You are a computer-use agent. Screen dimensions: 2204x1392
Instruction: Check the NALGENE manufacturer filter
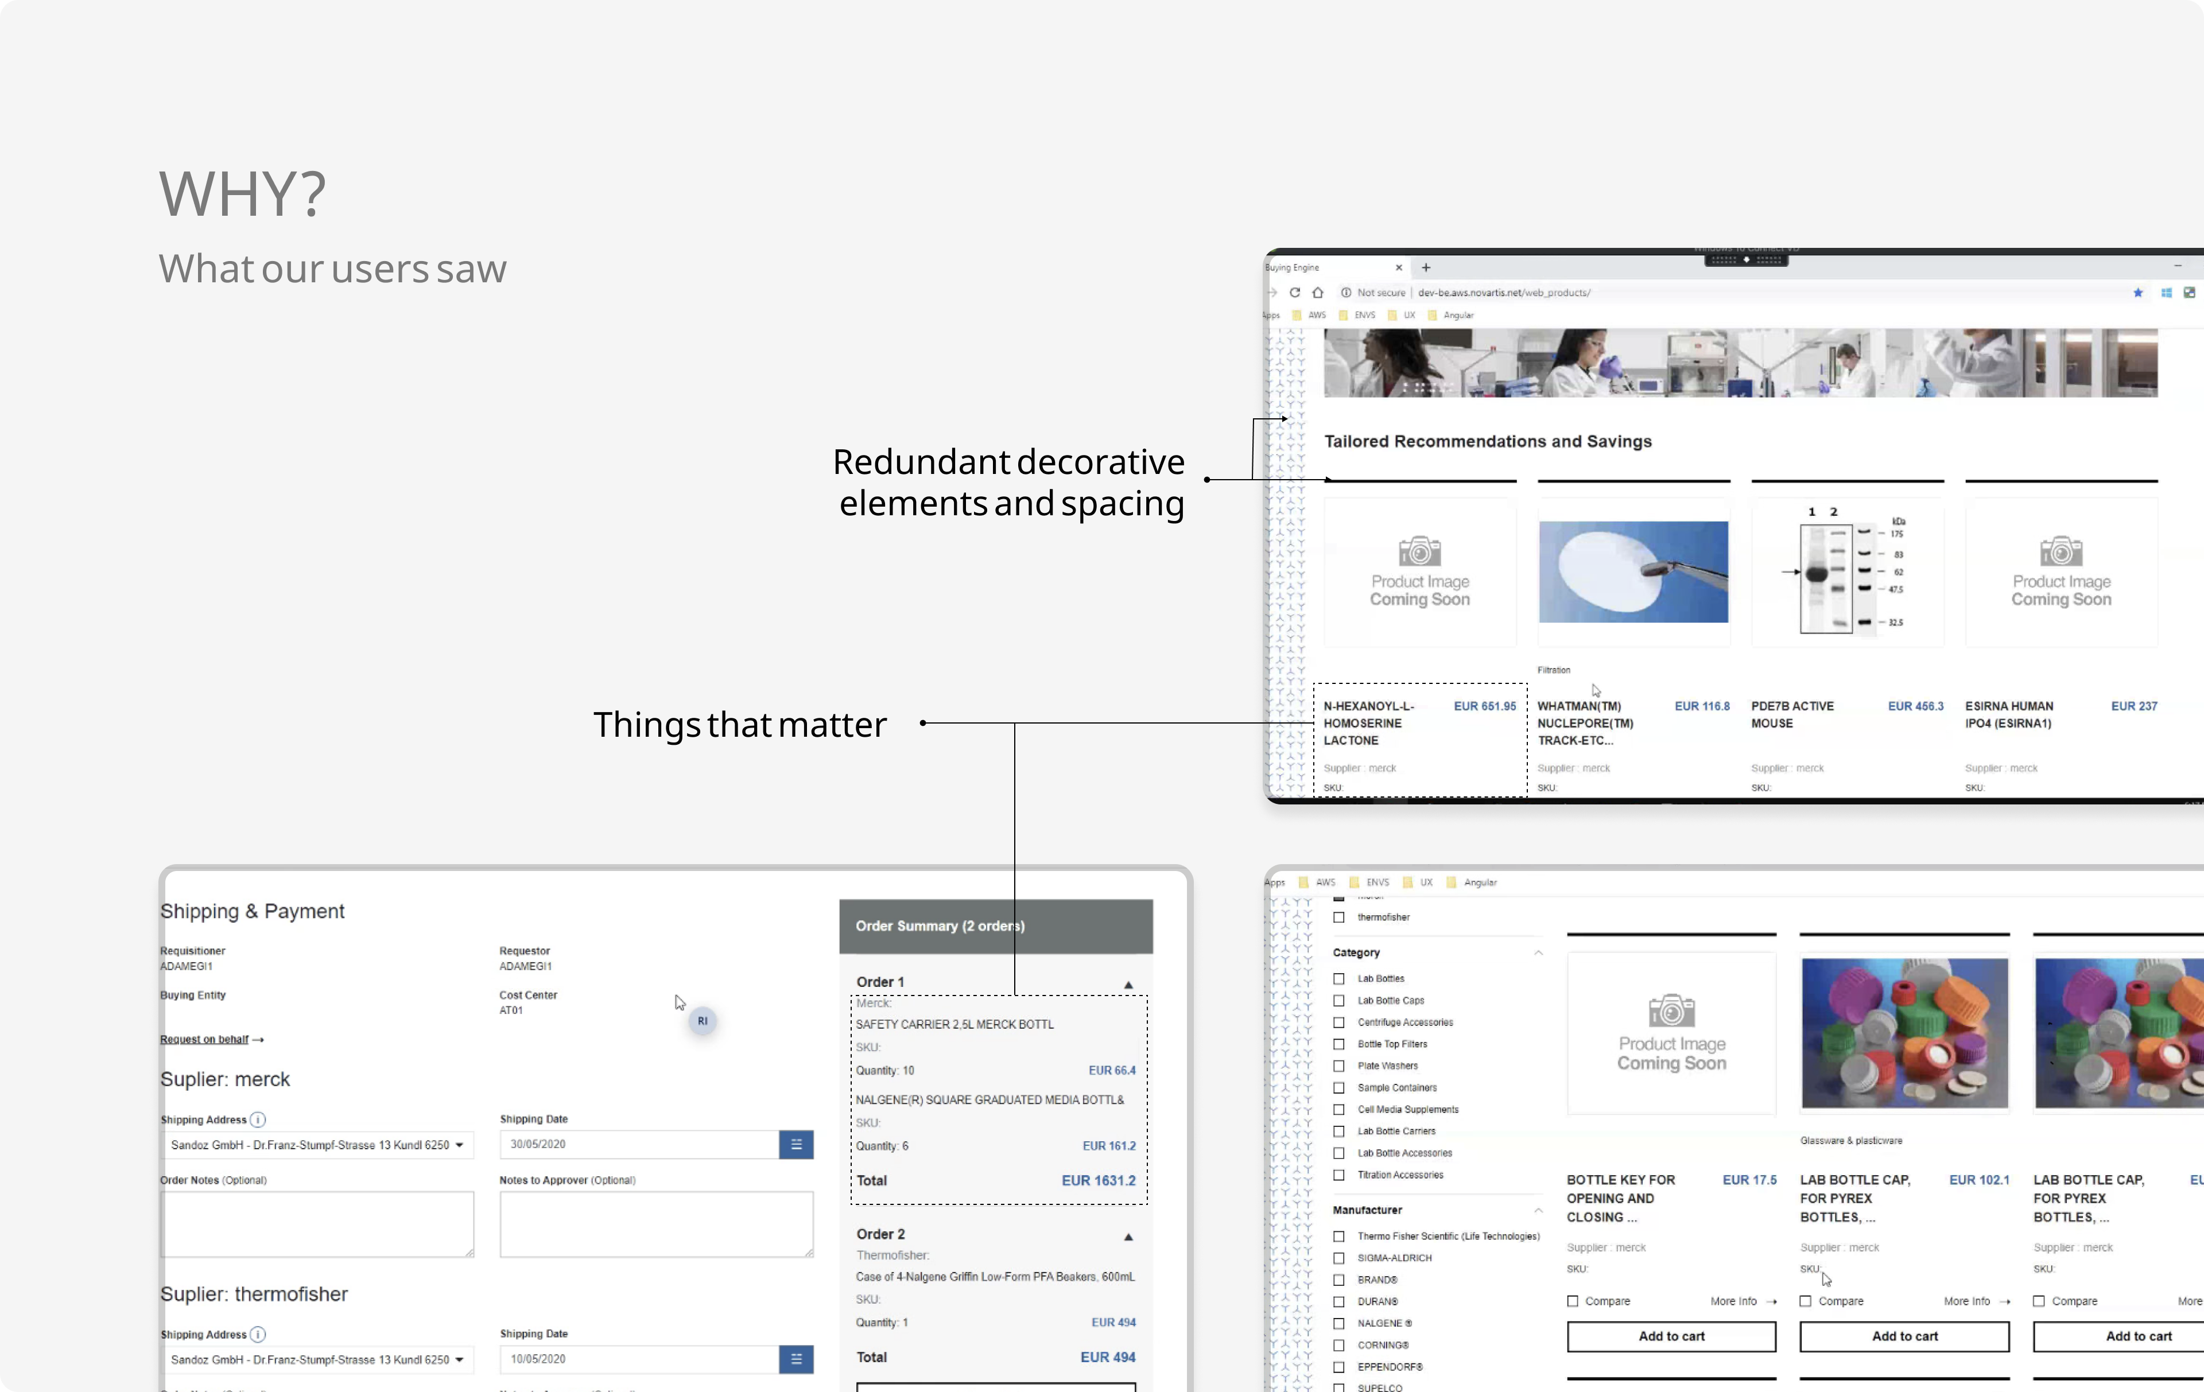pos(1339,1323)
